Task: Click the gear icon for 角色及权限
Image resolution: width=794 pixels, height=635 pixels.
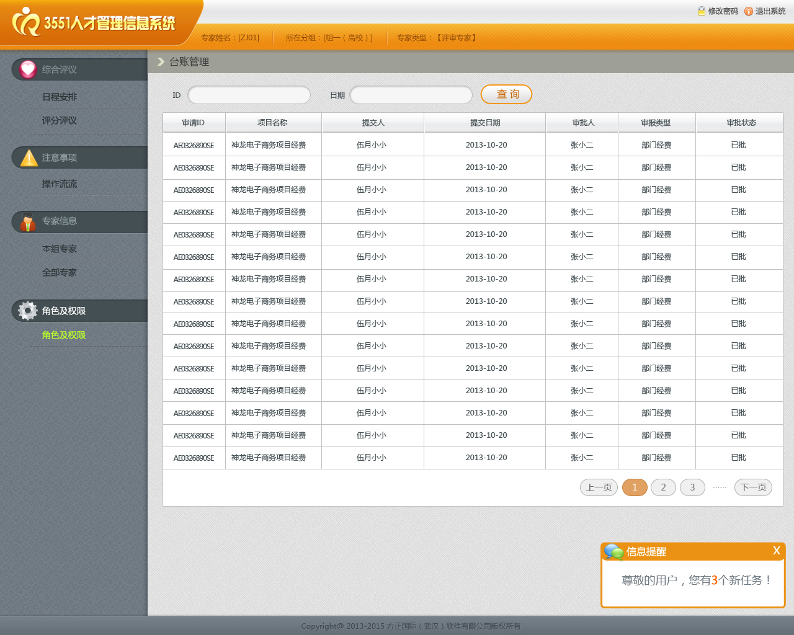Action: tap(28, 311)
